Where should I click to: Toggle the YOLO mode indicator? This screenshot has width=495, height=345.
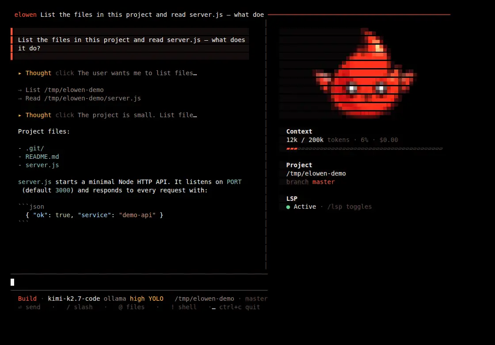point(156,299)
